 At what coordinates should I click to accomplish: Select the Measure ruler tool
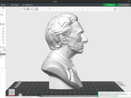point(100,9)
